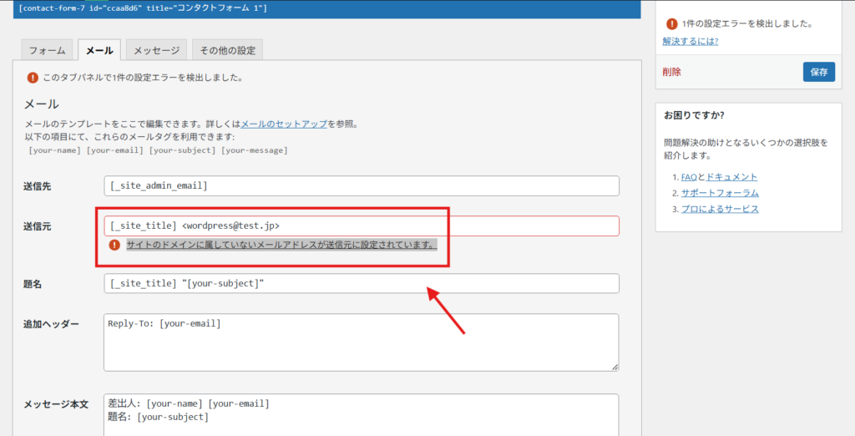Select the contact-form-7 shortcode text
This screenshot has width=855, height=436.
point(143,8)
